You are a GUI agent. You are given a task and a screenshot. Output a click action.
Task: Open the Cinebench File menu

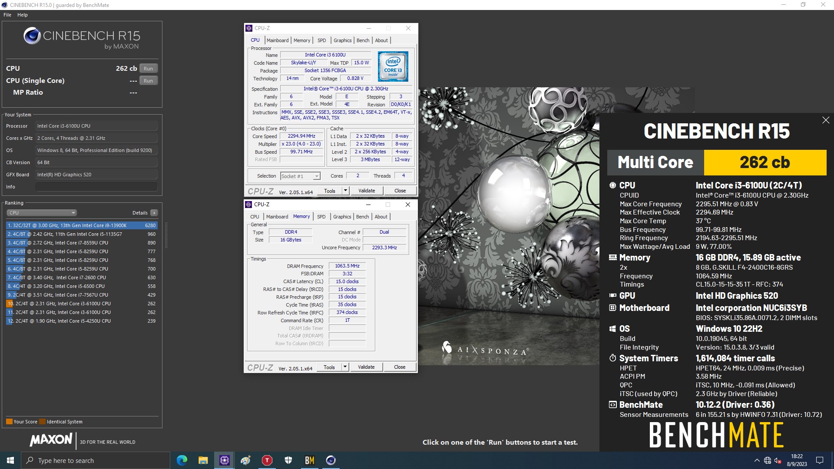[x=7, y=15]
